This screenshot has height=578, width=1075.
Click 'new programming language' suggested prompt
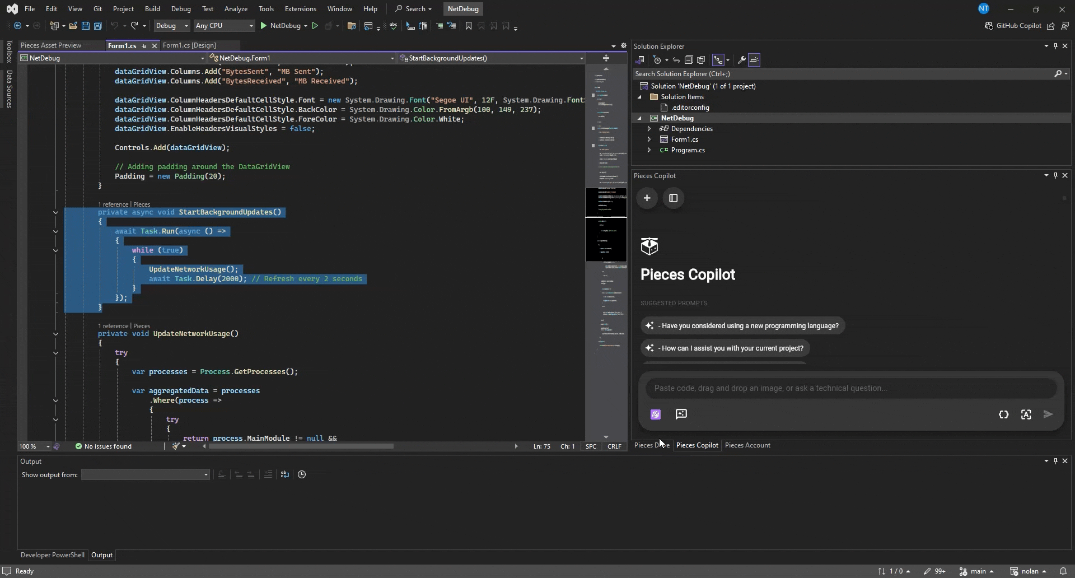(742, 326)
